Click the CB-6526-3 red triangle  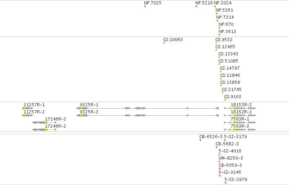200,140
